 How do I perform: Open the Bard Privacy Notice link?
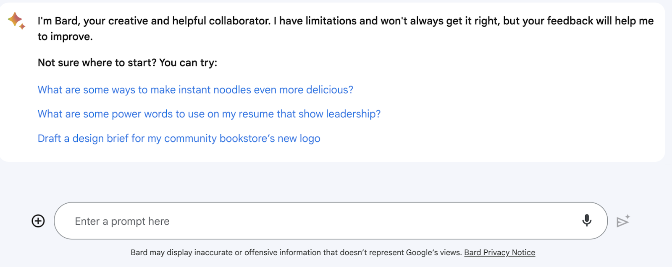pos(499,252)
